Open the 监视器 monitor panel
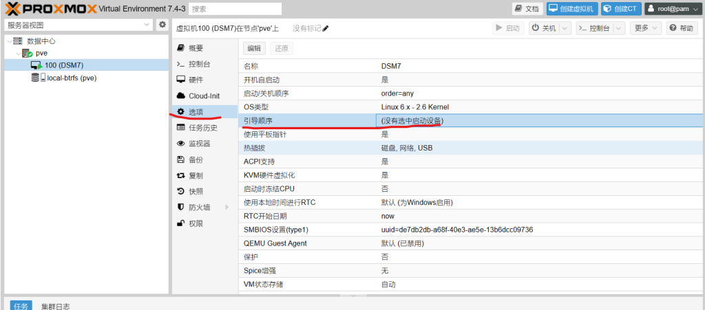705x310 pixels. tap(199, 144)
